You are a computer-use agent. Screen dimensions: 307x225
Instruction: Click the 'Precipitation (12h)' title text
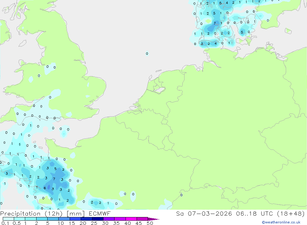point(31,214)
